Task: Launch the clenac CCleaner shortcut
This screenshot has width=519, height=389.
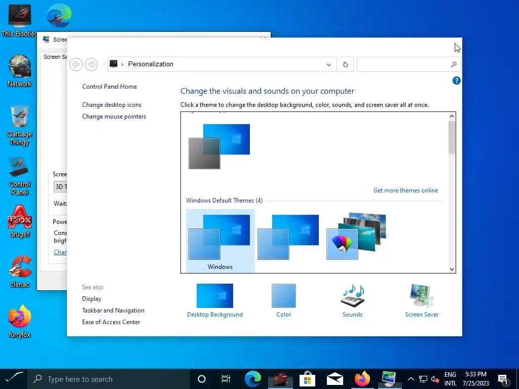Action: (x=20, y=271)
